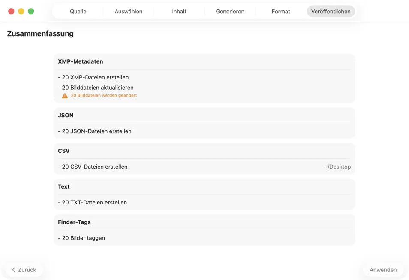Switch to the Auswählen tab

click(x=129, y=12)
